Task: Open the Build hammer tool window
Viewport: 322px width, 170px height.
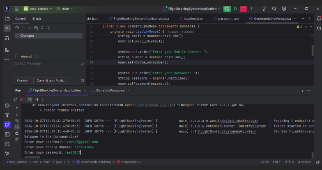Action: pyautogui.click(x=7, y=116)
